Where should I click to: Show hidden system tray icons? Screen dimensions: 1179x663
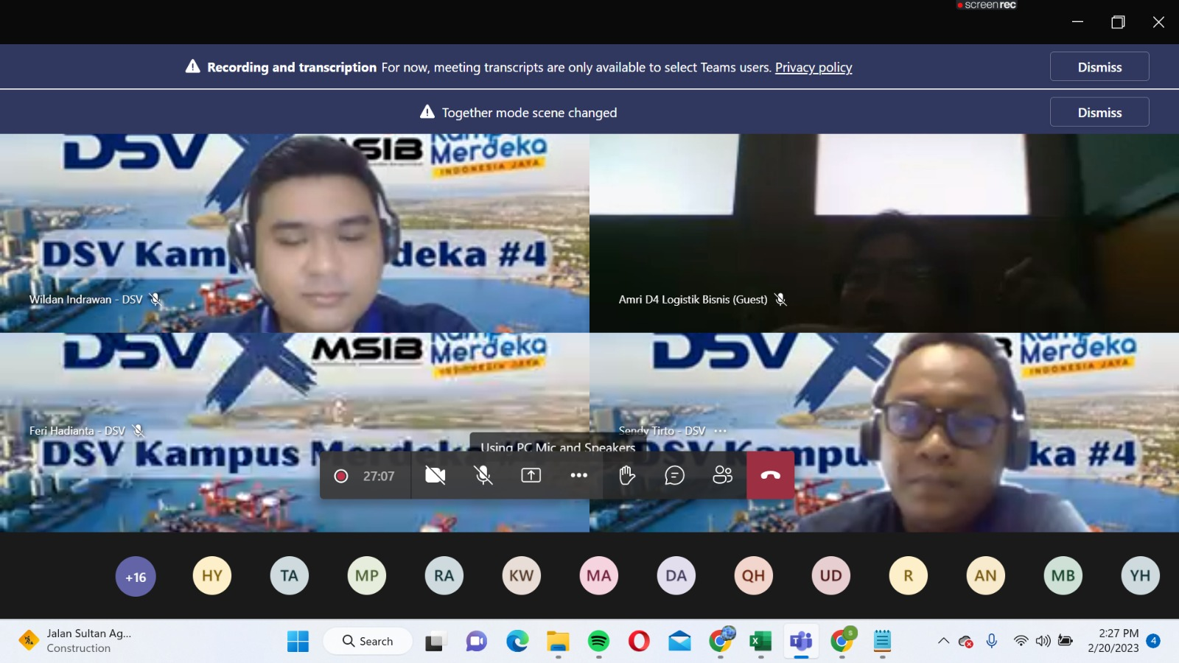[943, 641]
